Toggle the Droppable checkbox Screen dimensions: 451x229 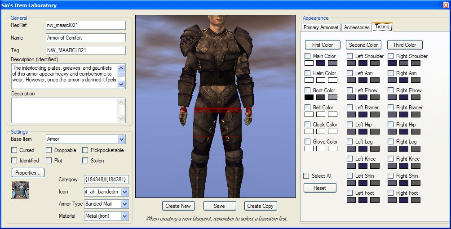pos(49,150)
